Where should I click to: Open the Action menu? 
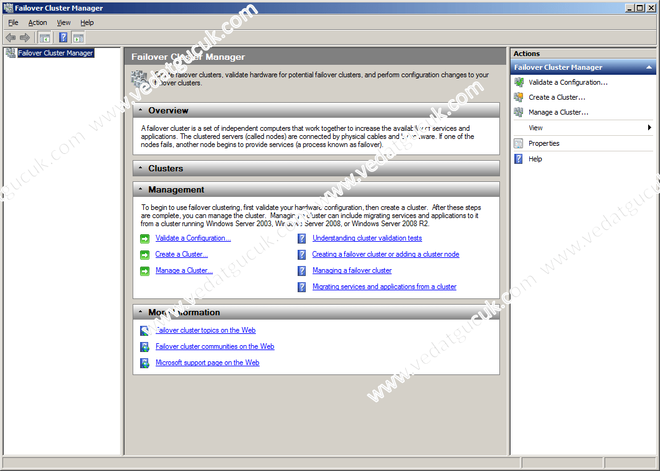[37, 22]
